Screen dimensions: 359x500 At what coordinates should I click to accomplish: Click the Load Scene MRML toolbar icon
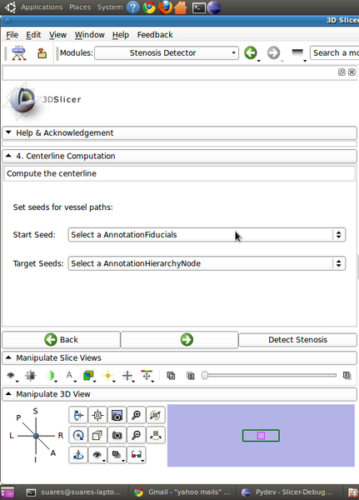(19, 53)
